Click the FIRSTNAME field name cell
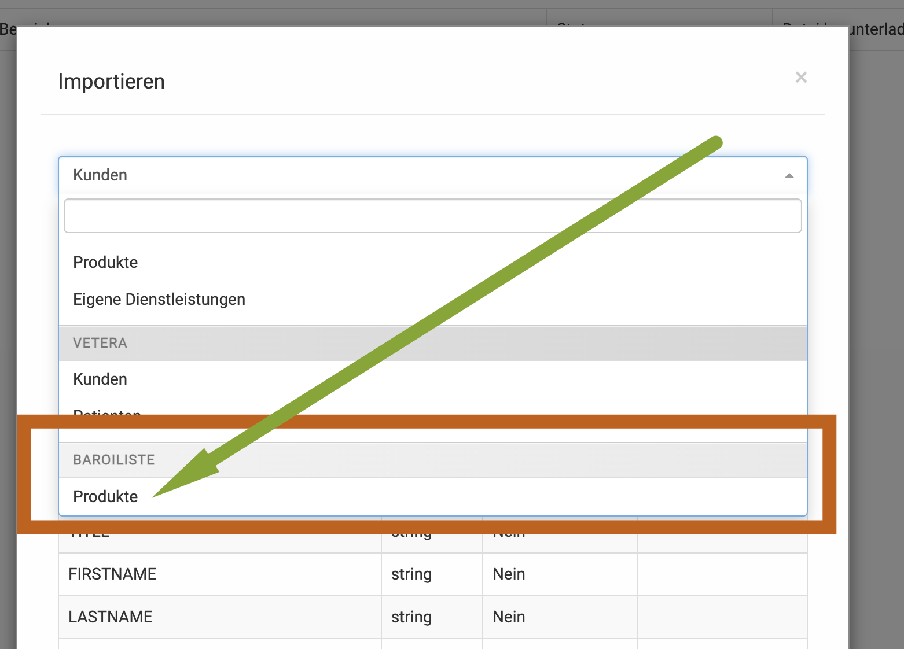 click(x=112, y=574)
